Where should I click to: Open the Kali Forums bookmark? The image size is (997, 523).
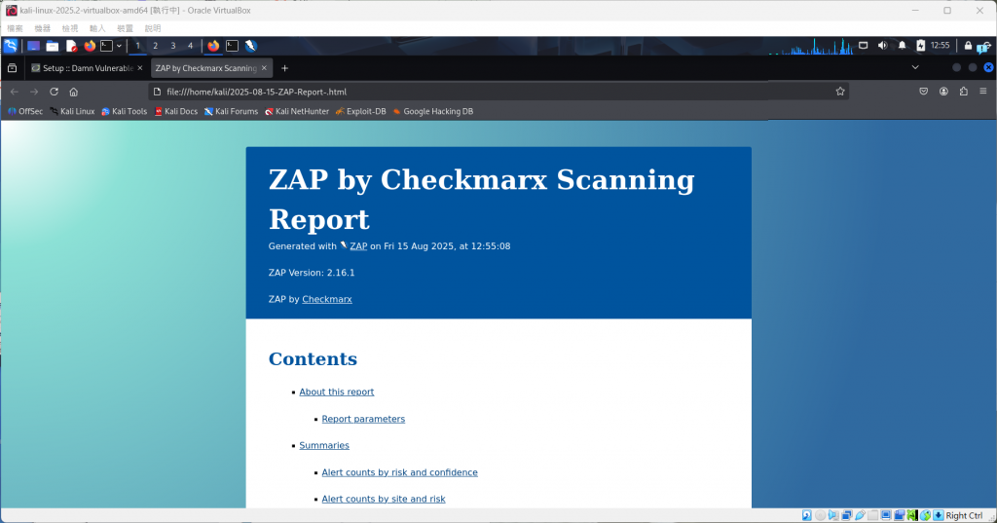231,111
